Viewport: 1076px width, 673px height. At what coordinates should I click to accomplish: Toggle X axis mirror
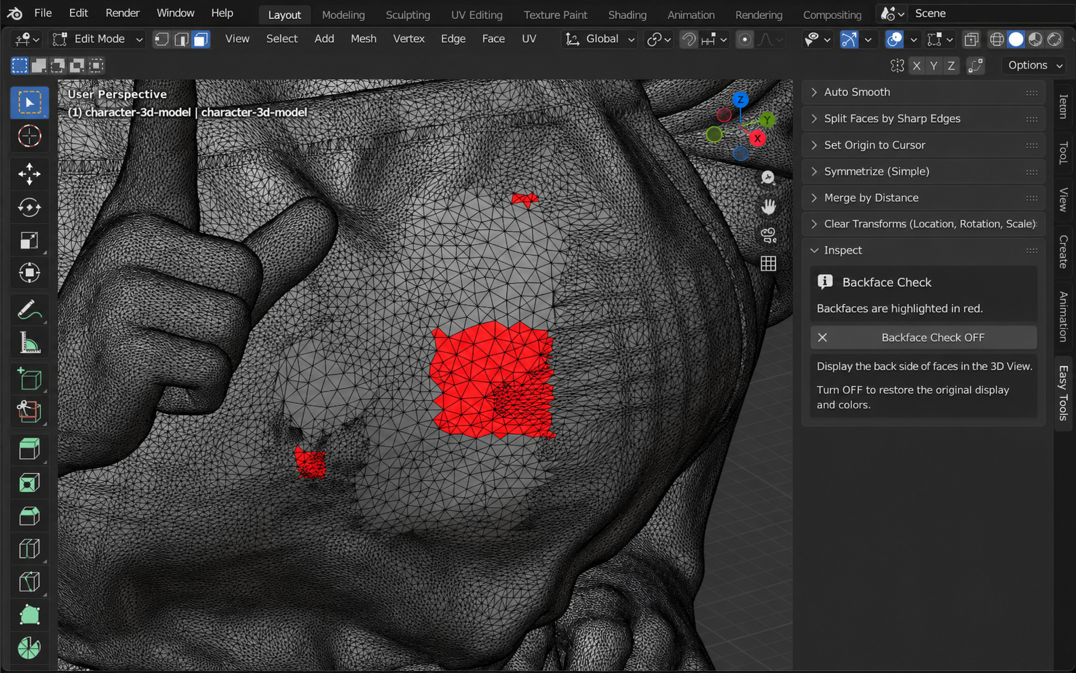click(917, 65)
